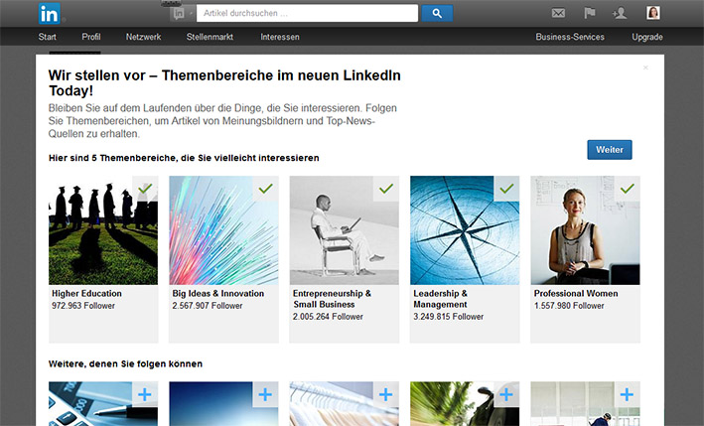Open the Interessen menu
Screen dimensions: 704x426
pos(280,37)
